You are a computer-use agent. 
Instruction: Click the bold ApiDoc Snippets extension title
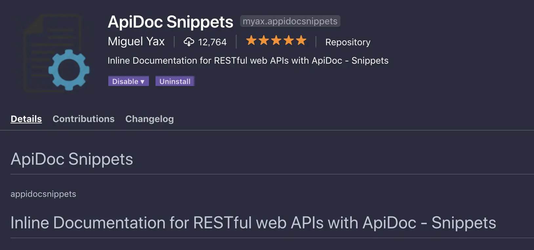(x=170, y=22)
